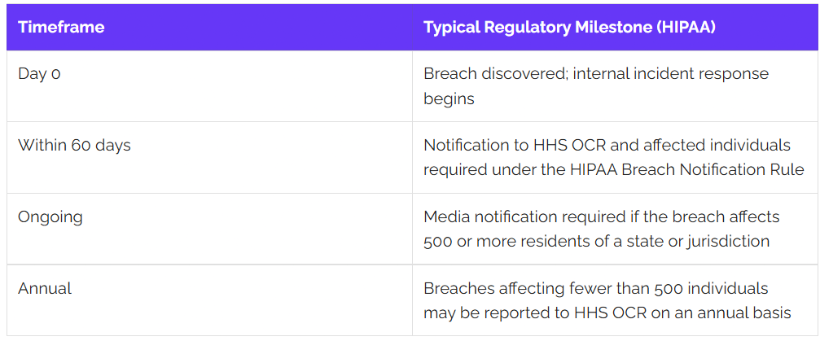Click the Breaches affecting fewer than 500 cell
Screen dimensions: 820x341
[615, 300]
